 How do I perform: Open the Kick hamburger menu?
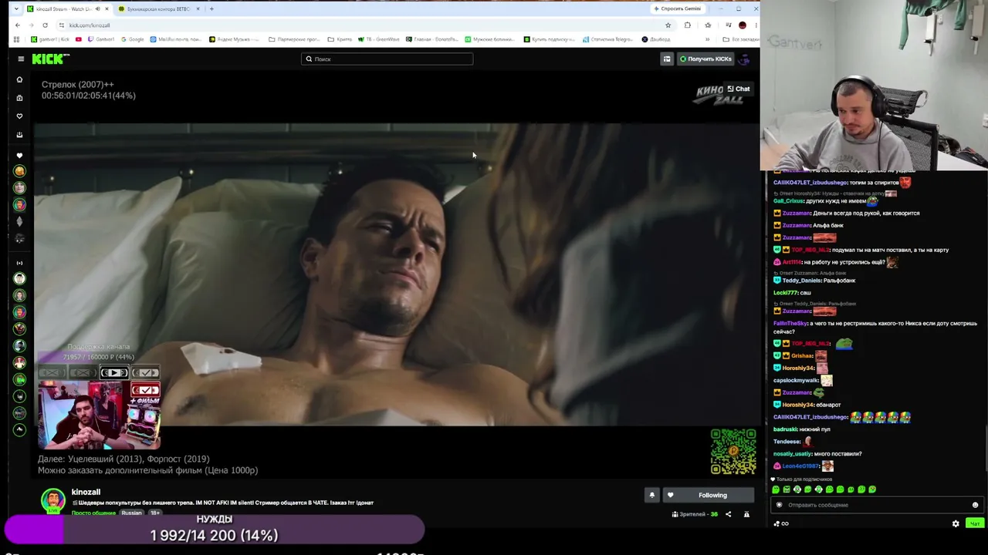21,59
